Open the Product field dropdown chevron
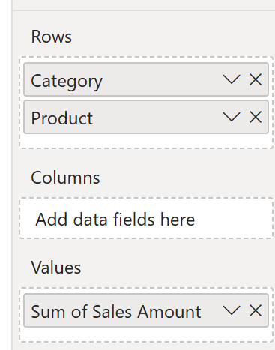Viewport: 275px width, 350px height. pos(232,117)
